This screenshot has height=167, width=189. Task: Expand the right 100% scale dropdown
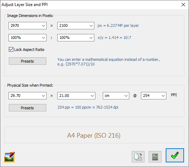click(91, 38)
